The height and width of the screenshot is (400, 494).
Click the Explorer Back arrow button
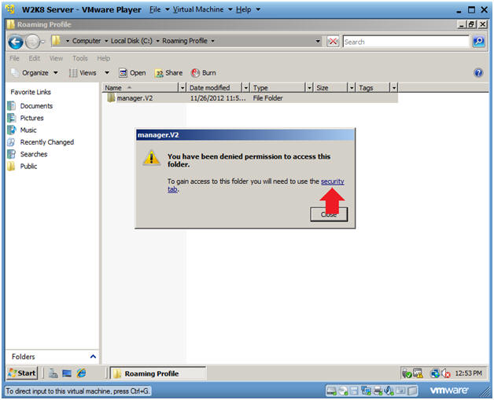coord(16,42)
